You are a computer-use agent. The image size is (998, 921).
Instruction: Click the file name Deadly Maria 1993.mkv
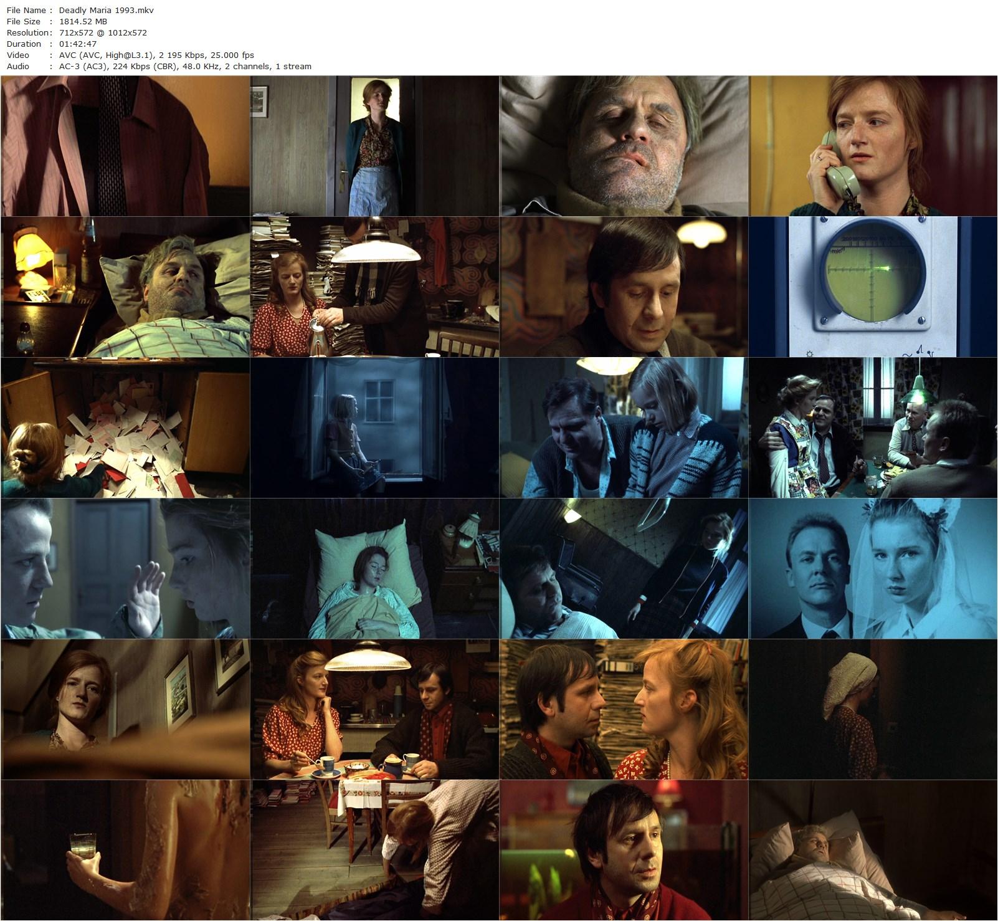[x=107, y=10]
